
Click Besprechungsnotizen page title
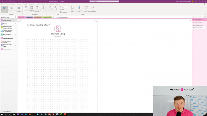[39, 25]
